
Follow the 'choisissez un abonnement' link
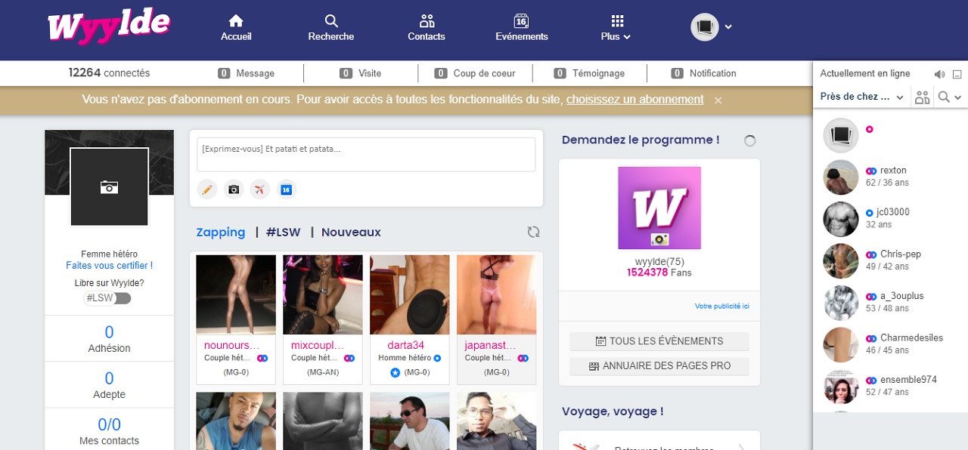(635, 100)
